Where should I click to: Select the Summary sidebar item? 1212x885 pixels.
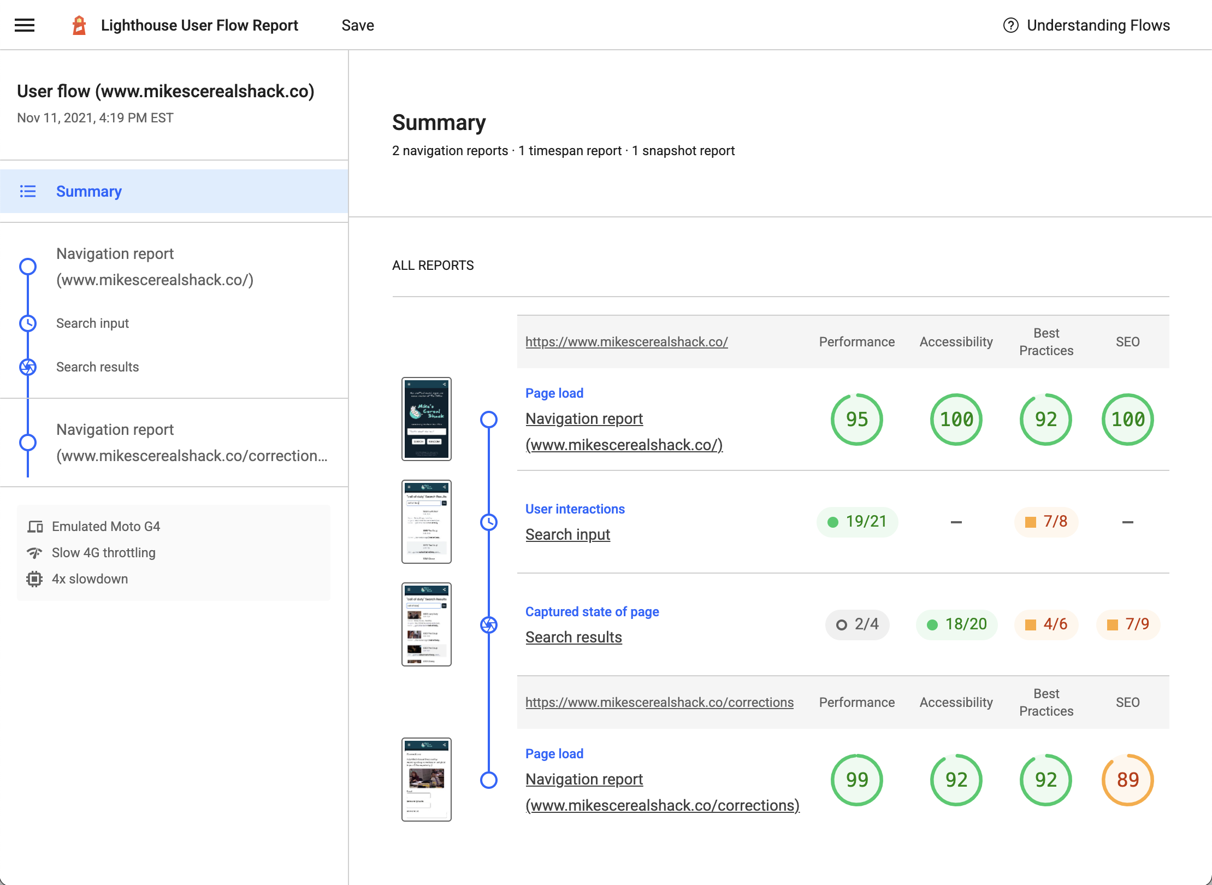click(x=174, y=191)
